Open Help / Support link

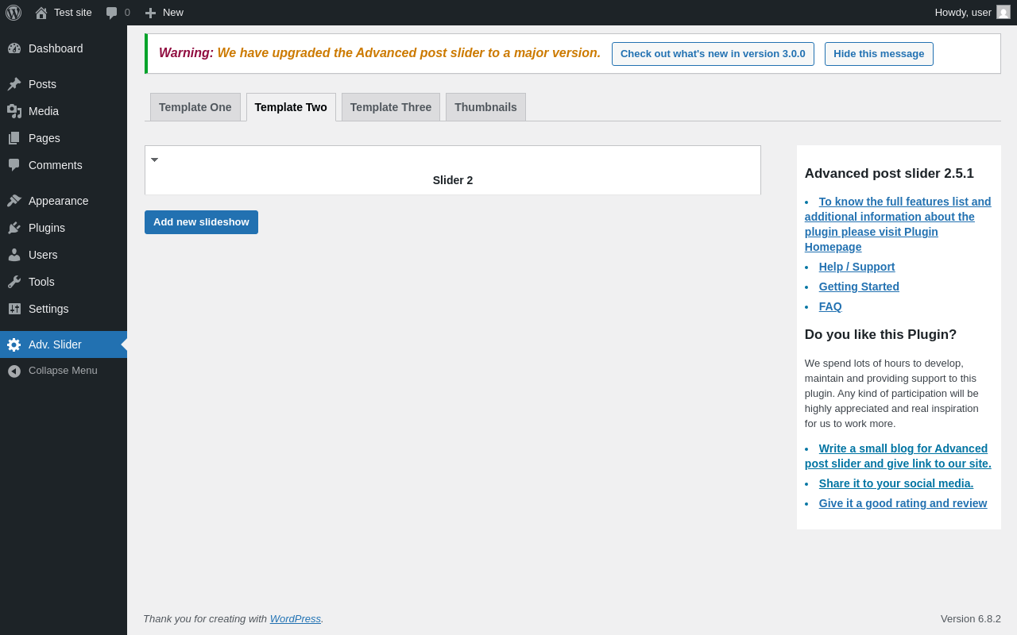pos(857,267)
